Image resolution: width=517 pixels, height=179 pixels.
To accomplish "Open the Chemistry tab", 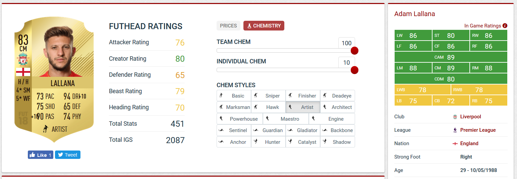I will click(x=264, y=26).
